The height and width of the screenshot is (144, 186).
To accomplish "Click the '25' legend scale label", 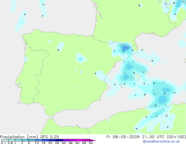I will 57,143.
